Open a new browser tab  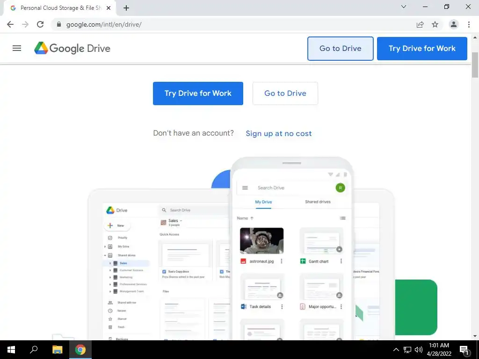pyautogui.click(x=126, y=8)
